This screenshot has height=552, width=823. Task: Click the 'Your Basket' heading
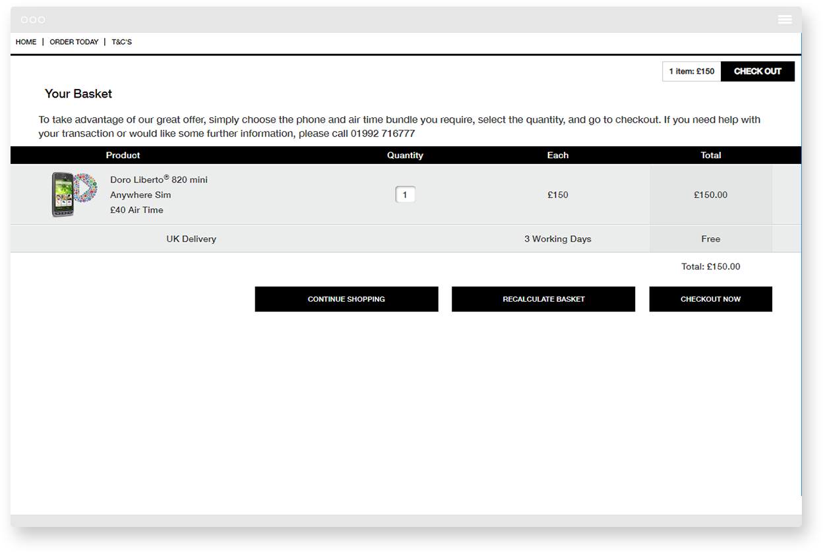click(x=78, y=94)
